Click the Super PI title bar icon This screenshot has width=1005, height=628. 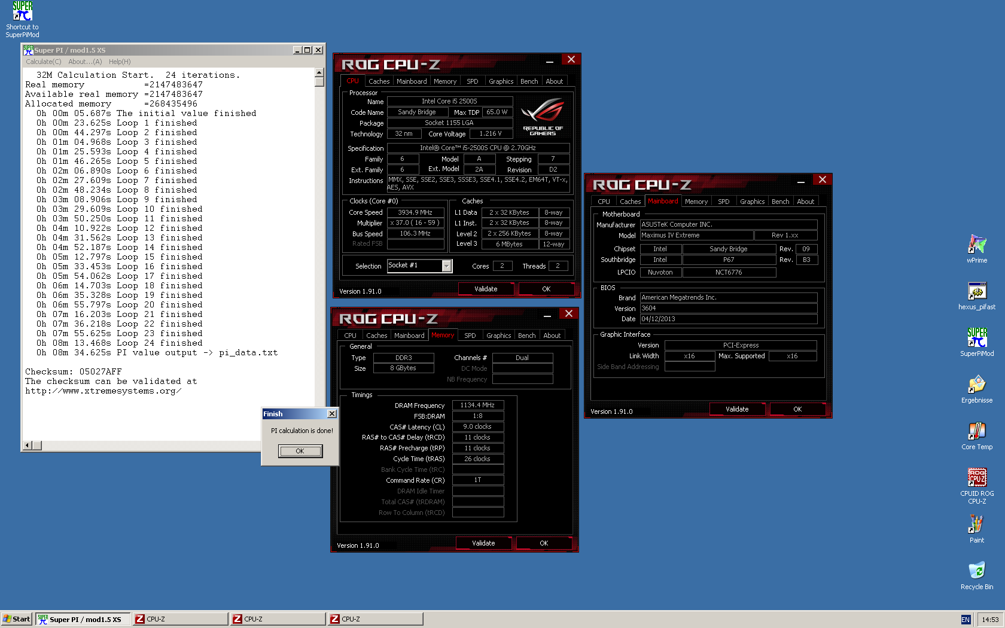[28, 50]
